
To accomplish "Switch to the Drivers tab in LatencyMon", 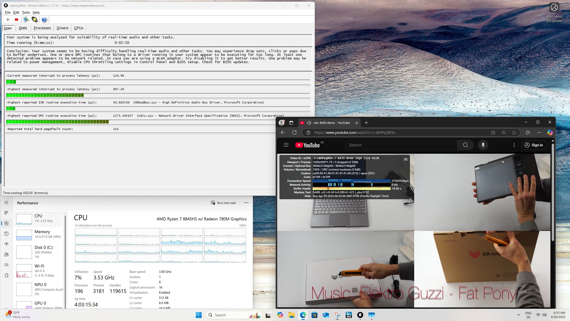I will click(x=62, y=28).
